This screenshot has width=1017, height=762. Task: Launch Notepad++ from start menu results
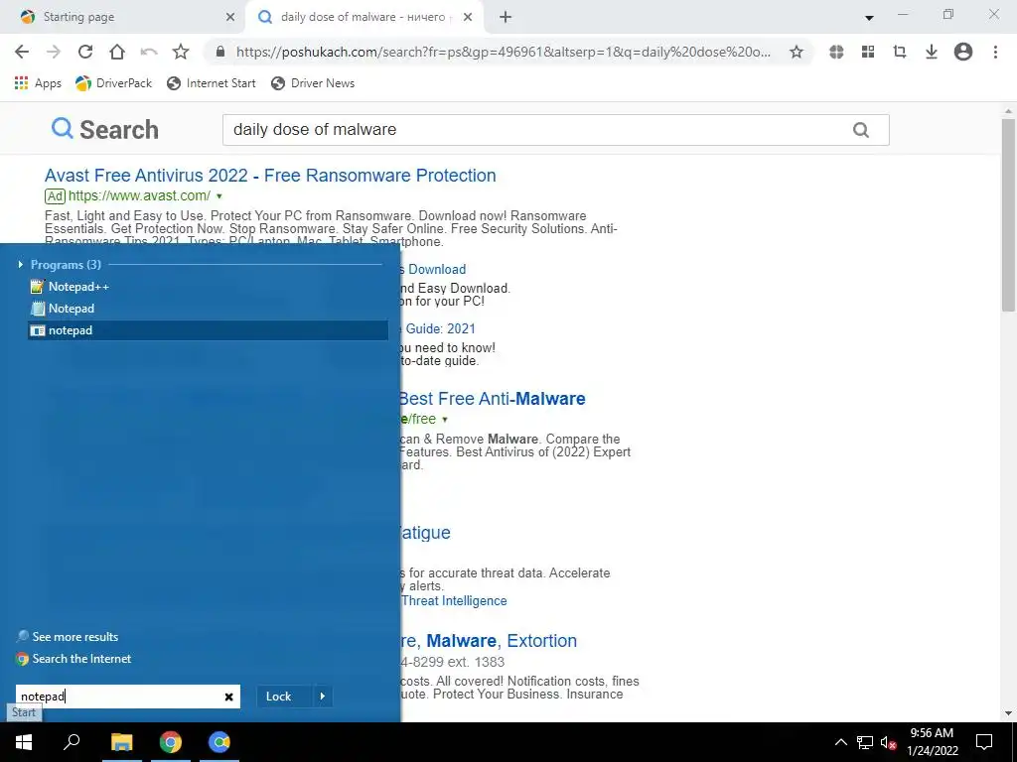(x=209, y=287)
